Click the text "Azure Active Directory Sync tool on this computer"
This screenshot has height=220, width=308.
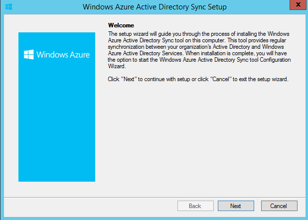pyautogui.click(x=166, y=40)
